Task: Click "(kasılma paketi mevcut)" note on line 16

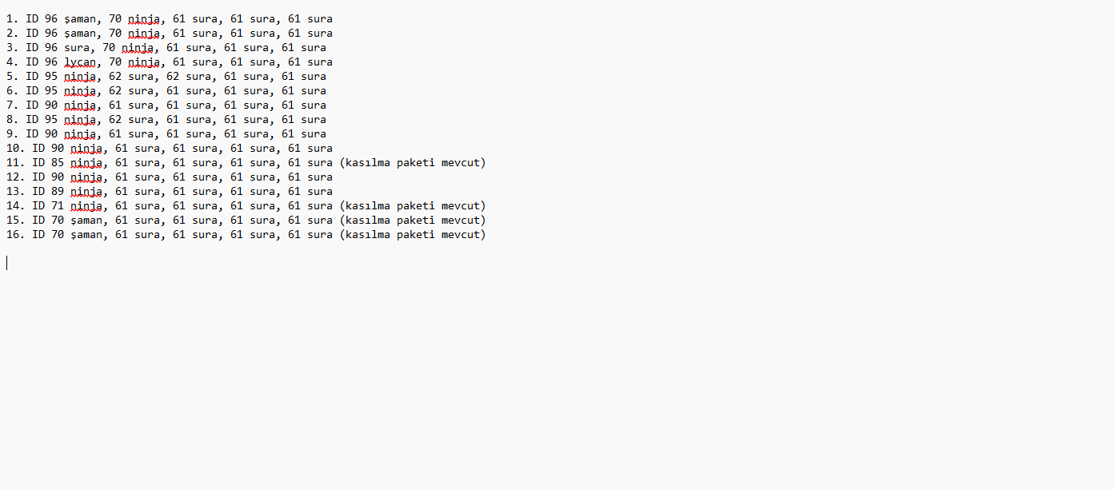Action: point(413,235)
